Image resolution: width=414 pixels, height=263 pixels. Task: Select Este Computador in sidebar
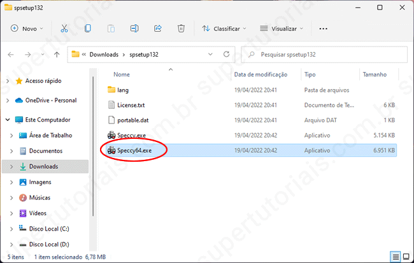(48, 120)
